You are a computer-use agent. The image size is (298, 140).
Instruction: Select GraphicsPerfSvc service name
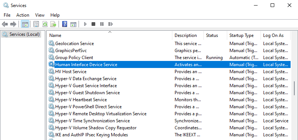pyautogui.click(x=71, y=51)
